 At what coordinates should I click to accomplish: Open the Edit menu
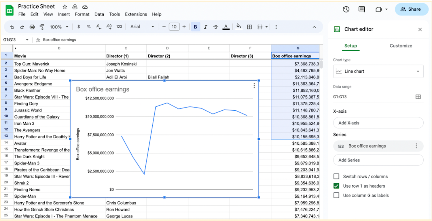point(34,14)
